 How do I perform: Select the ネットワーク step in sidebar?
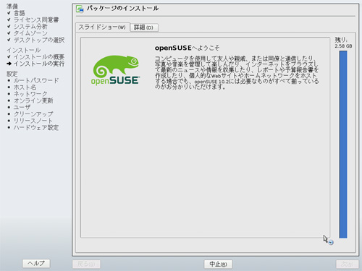30,94
